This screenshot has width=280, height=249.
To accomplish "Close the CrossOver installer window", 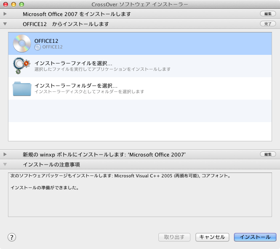I will tap(6, 4).
